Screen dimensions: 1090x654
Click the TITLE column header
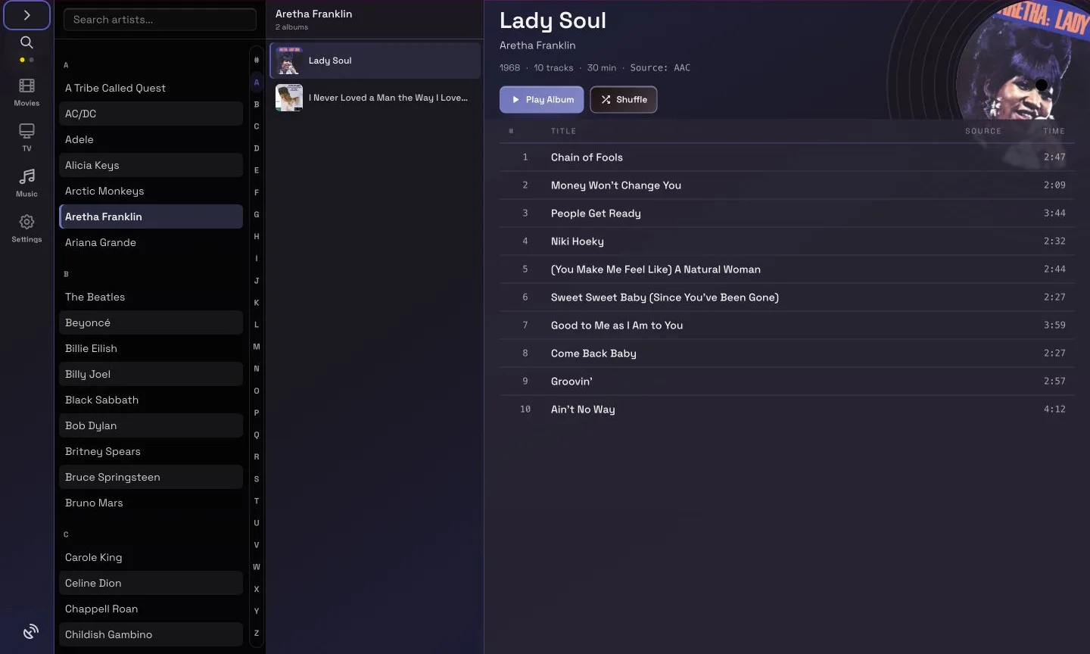(563, 131)
